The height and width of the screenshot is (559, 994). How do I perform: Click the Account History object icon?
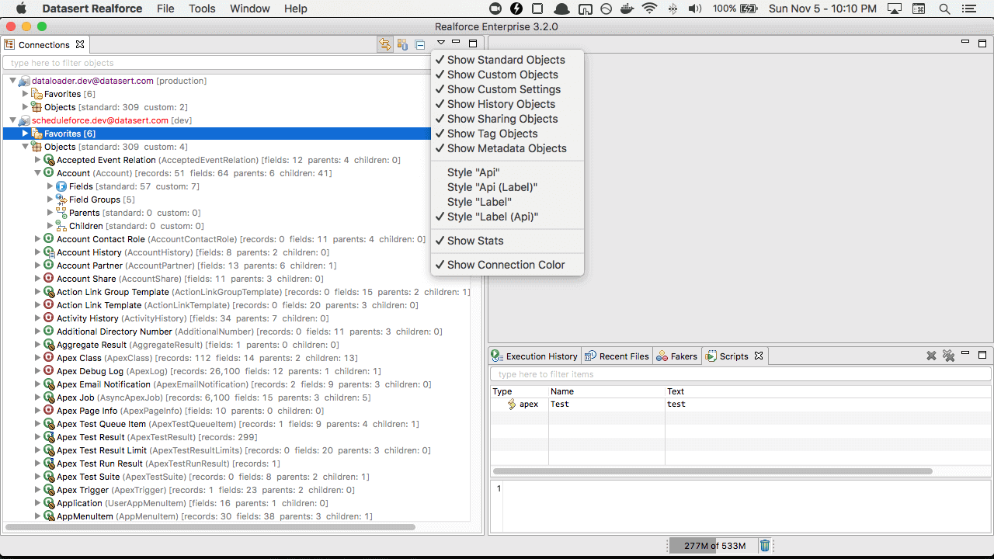tap(49, 252)
